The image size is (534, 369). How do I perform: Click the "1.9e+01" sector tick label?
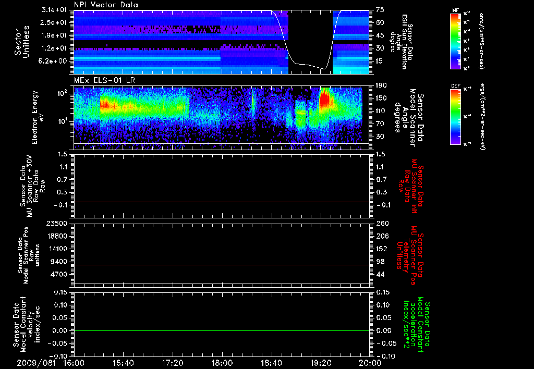[x=54, y=35]
